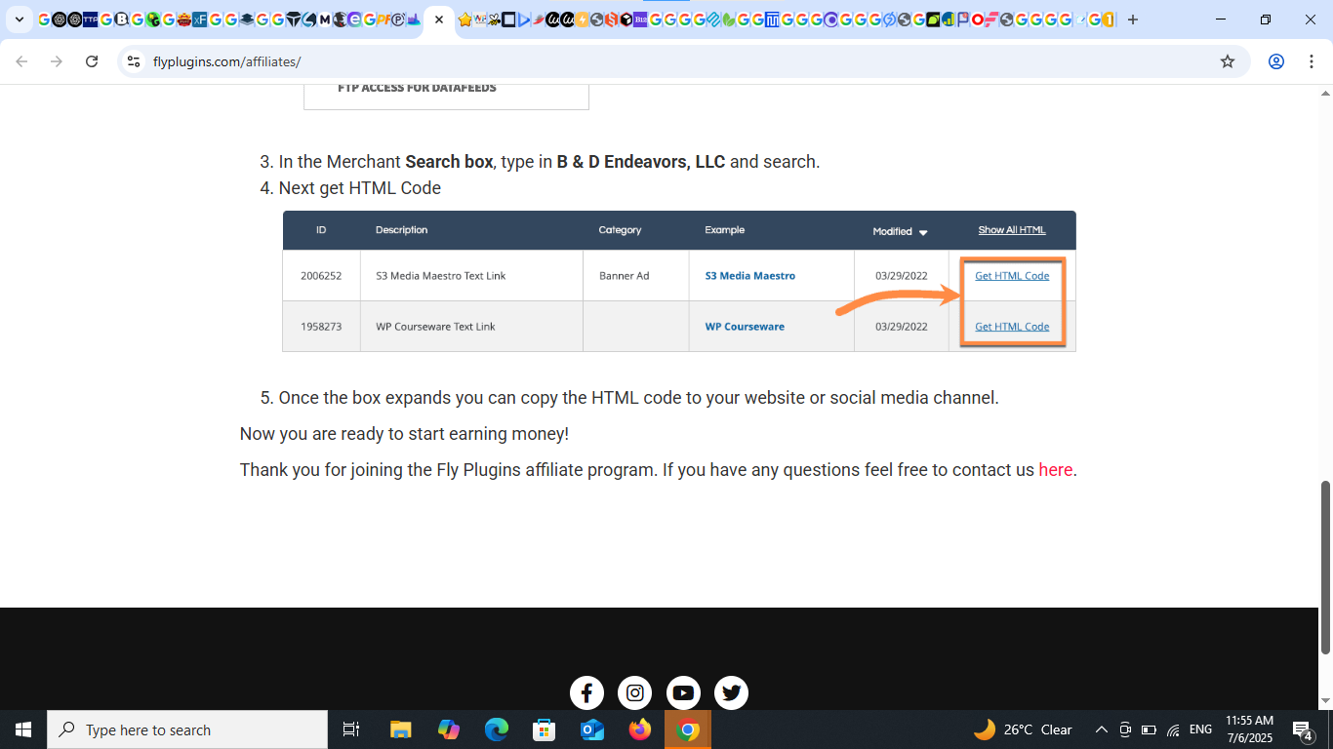Go forward using the forward arrow

coord(57,61)
